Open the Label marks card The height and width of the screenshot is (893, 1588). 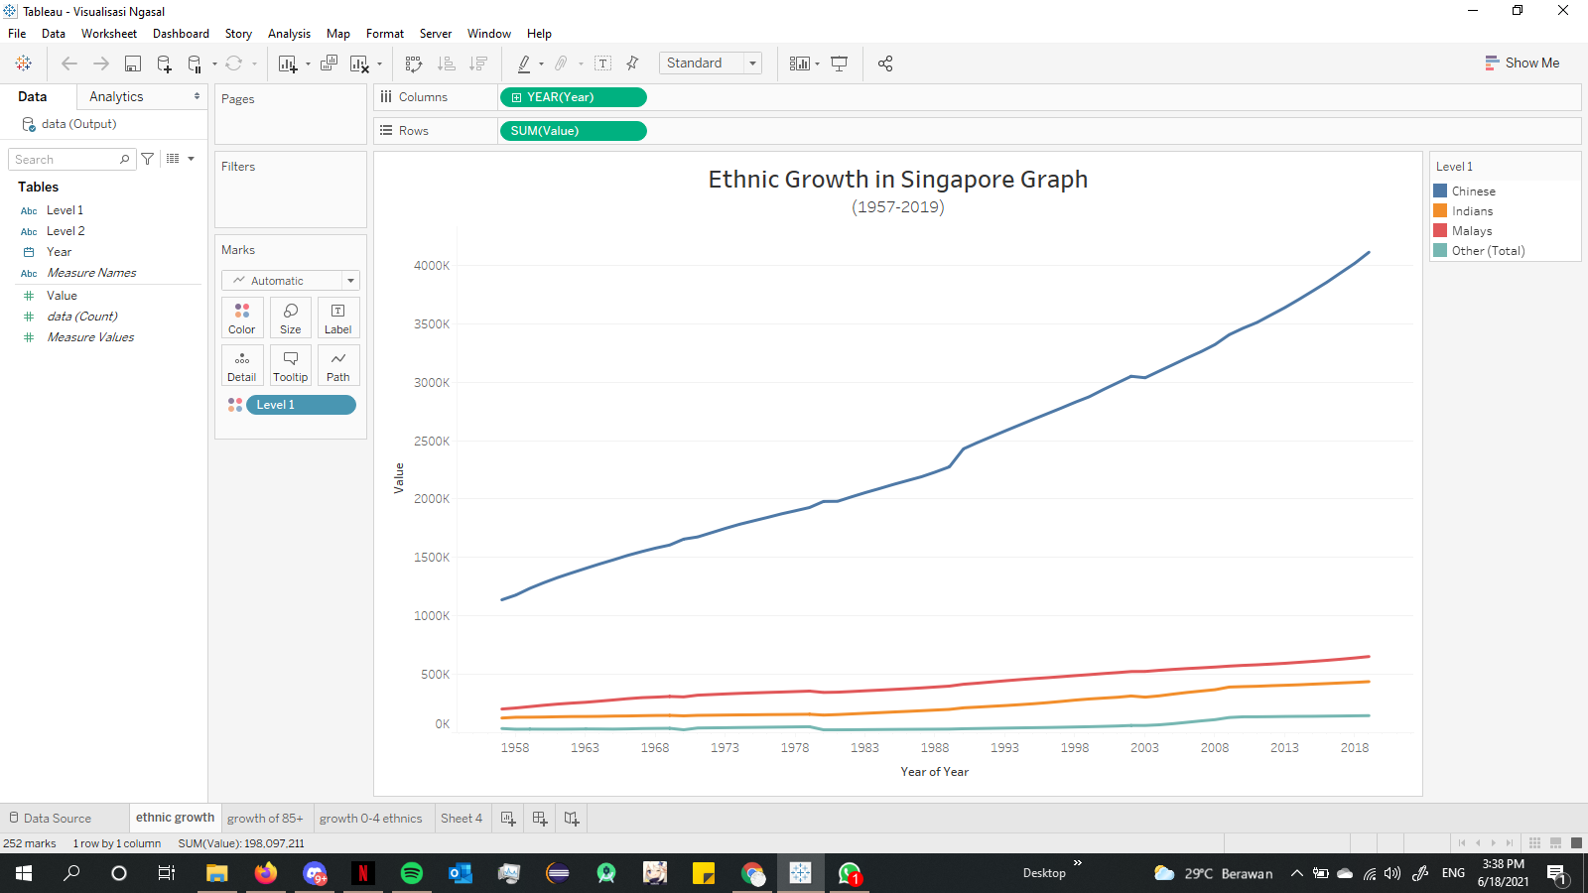click(x=338, y=318)
